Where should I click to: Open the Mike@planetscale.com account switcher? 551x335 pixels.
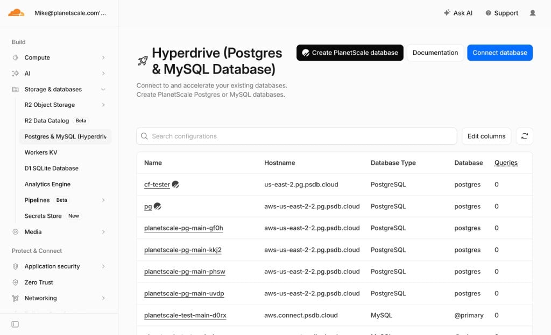(70, 13)
